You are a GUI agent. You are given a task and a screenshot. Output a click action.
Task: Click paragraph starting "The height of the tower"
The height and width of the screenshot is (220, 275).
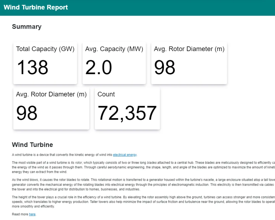pos(134,202)
